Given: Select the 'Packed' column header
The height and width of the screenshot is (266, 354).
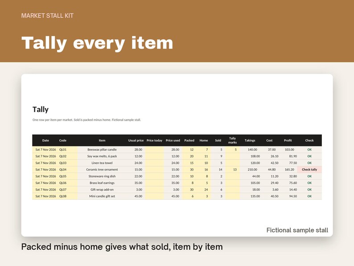Looking at the screenshot, I should [189, 140].
